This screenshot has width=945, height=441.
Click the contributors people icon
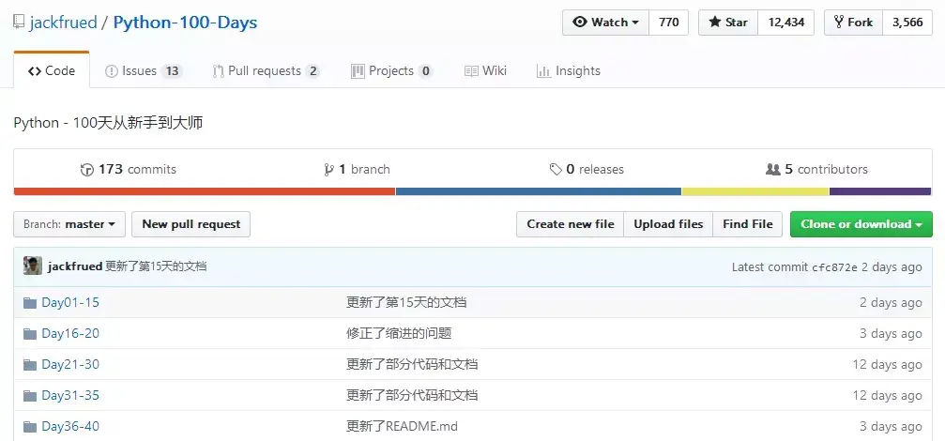point(772,170)
